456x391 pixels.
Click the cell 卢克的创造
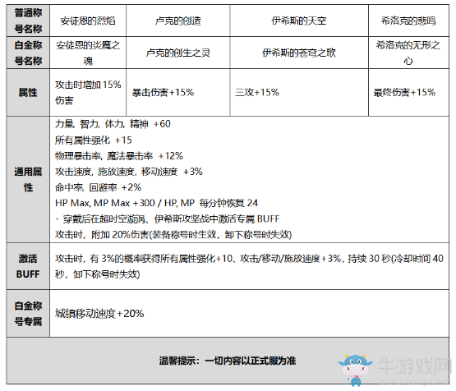click(x=178, y=21)
